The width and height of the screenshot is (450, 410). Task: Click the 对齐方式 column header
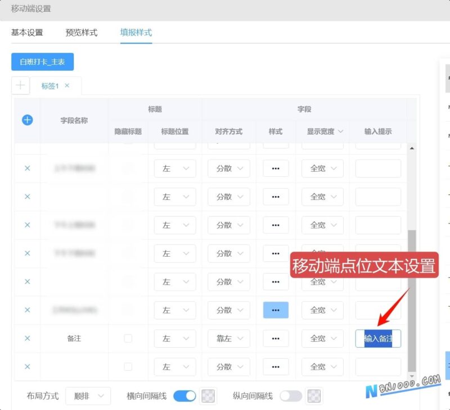tap(229, 131)
